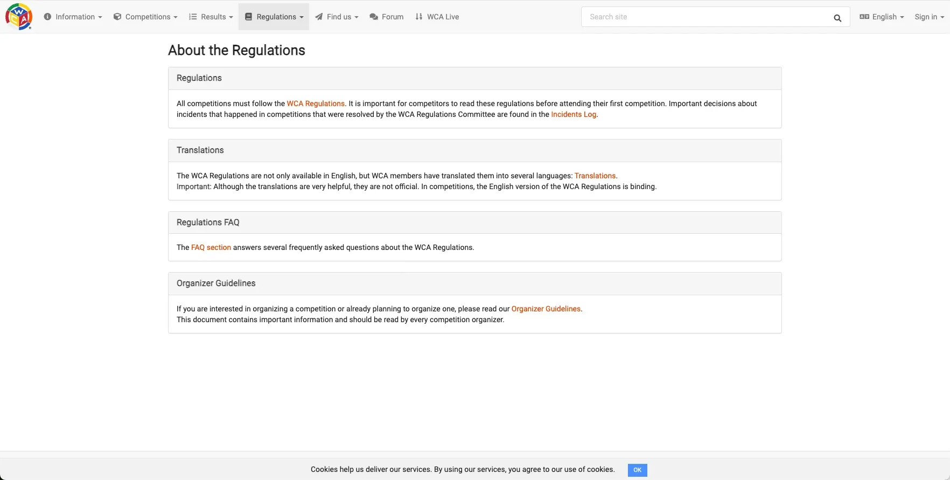The image size is (950, 480).
Task: Open the WCA Regulations link
Action: (316, 103)
